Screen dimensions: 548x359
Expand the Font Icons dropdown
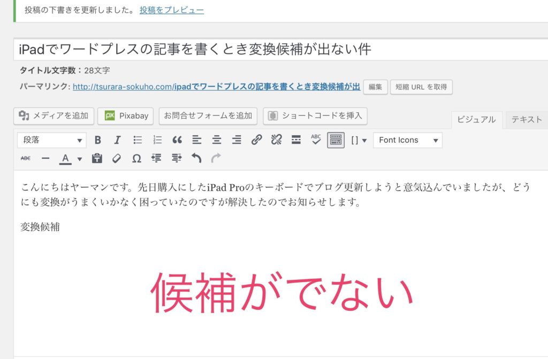407,140
